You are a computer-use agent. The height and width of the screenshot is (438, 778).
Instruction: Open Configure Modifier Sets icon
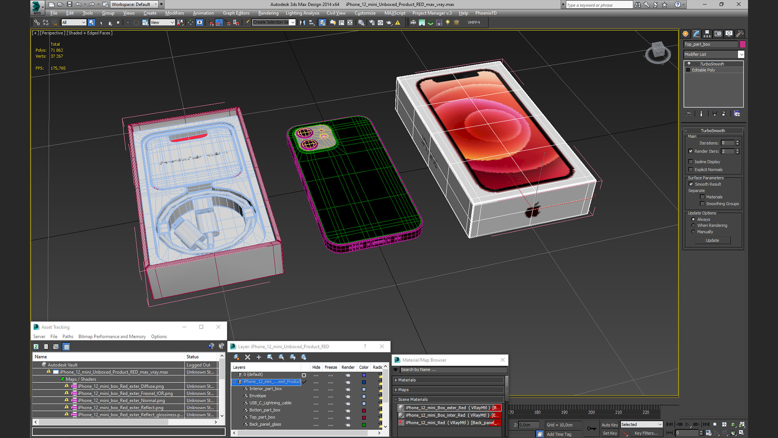tap(737, 114)
